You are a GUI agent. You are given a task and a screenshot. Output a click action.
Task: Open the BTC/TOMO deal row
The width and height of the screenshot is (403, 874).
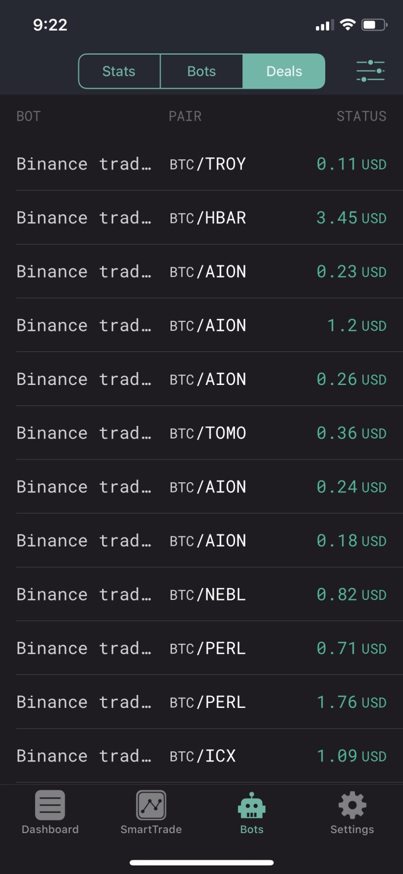tap(201, 433)
